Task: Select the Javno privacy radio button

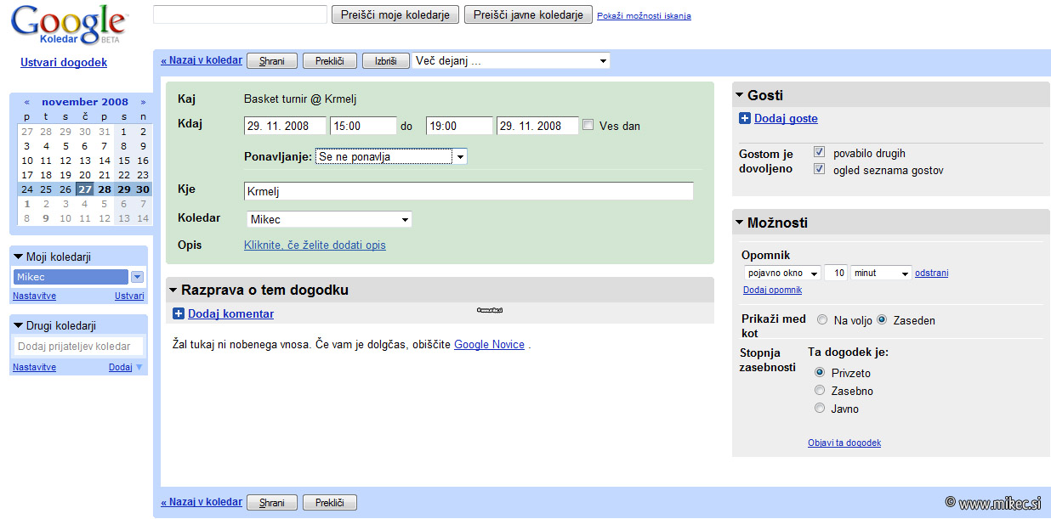Action: point(819,409)
